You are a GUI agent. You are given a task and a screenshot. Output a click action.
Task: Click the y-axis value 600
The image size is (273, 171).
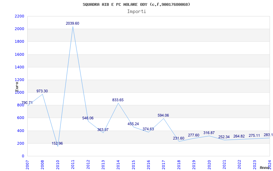[x=21, y=118]
